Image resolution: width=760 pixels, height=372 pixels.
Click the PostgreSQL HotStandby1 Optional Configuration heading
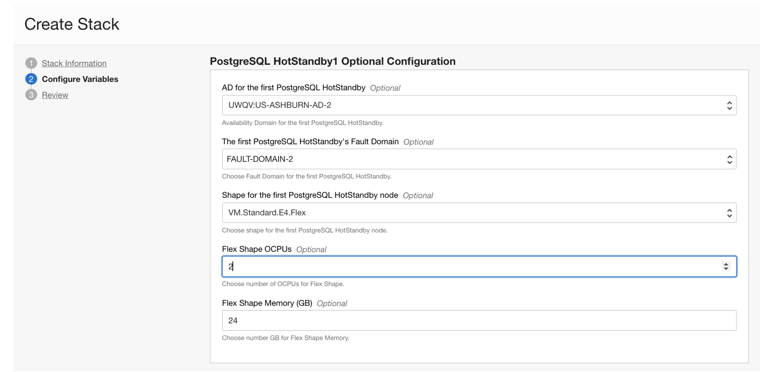point(332,61)
